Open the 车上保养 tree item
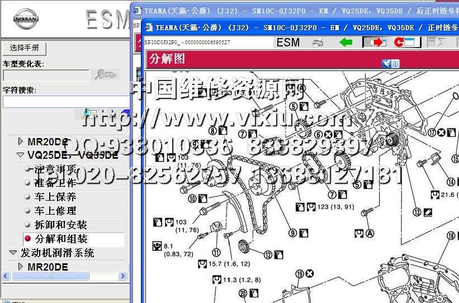459x303 pixels. coord(55,197)
